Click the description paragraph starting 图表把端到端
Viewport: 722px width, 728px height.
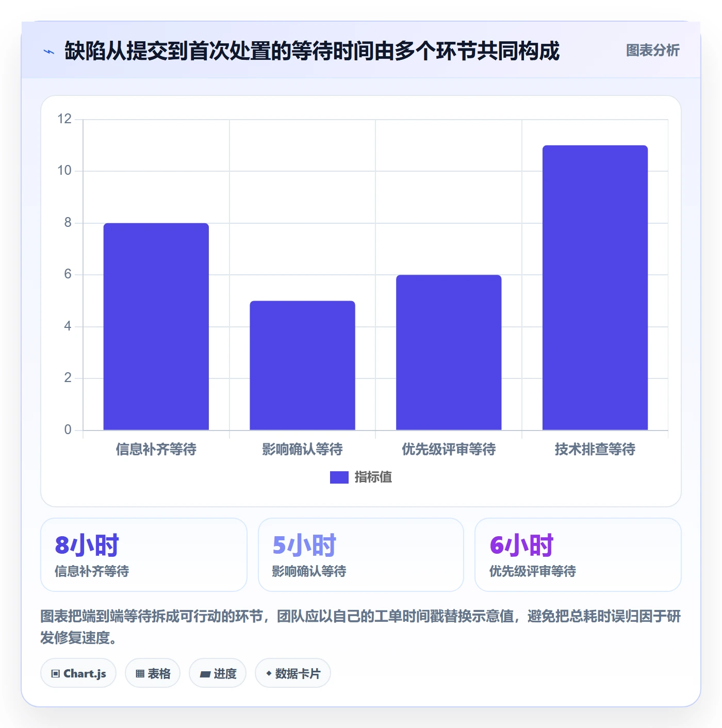(361, 627)
